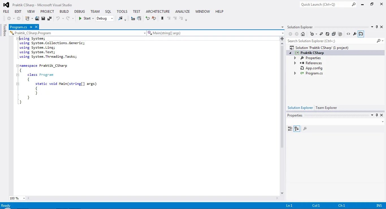Screen dimensions: 386x209
Task: Open the Main(string[] args) member dropdown
Action: (x=215, y=33)
